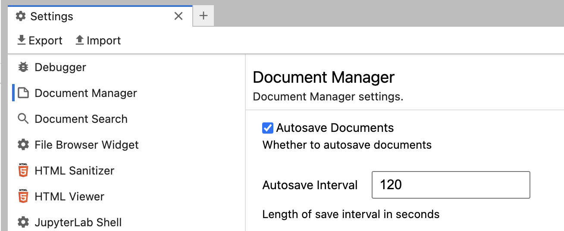This screenshot has width=564, height=231.
Task: Click the 'Whether to autosave documents' text
Action: point(347,145)
